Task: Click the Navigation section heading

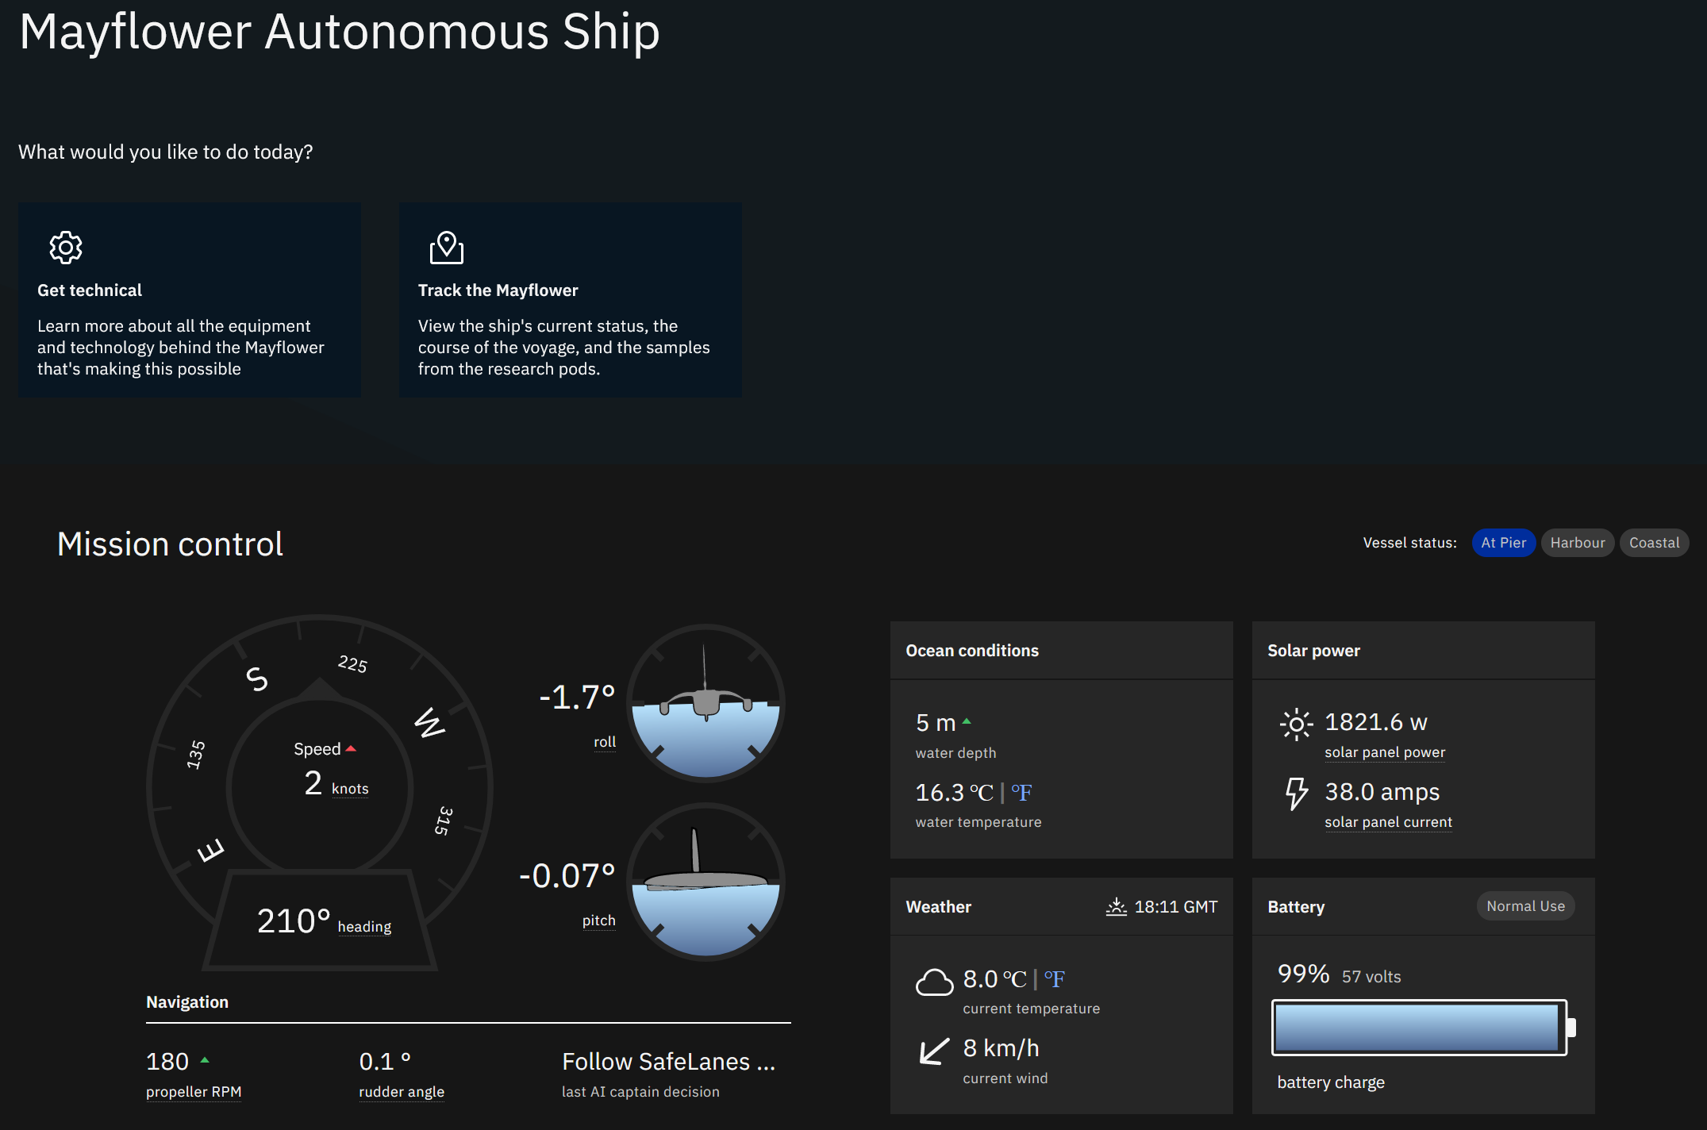Action: point(187,1002)
